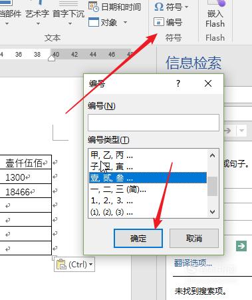Open the Date and Time (日期和时间) tool
Screen dimensions: 252x300
[114, 7]
